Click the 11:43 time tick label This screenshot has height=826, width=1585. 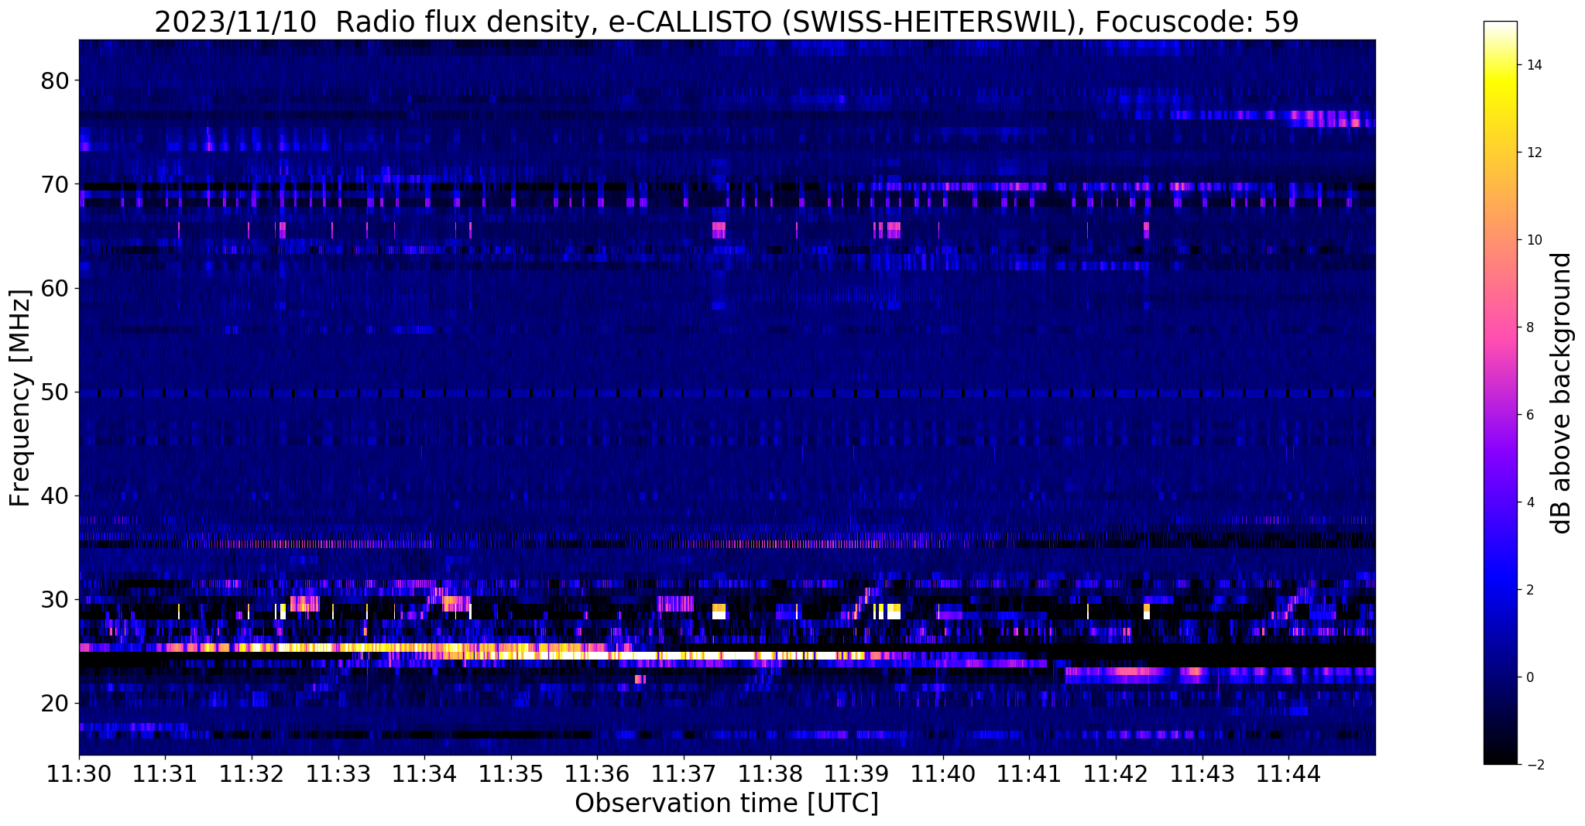click(1202, 774)
